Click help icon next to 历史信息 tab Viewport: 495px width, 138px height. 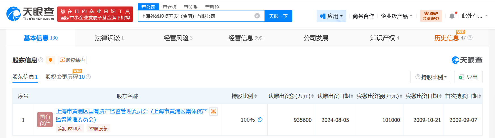(x=470, y=38)
